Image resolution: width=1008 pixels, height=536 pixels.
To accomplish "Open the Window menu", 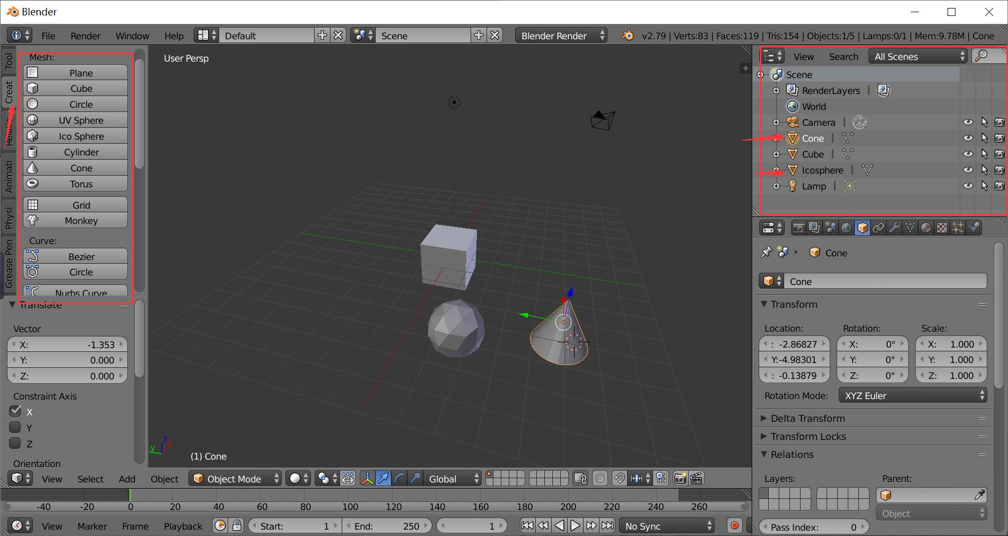I will tap(132, 36).
